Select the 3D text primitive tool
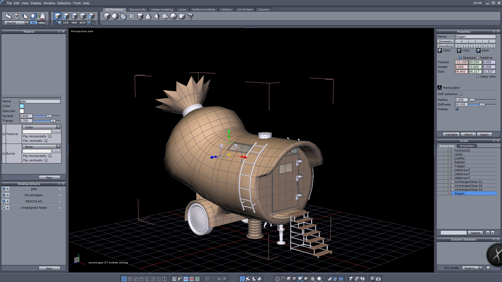 190,16
